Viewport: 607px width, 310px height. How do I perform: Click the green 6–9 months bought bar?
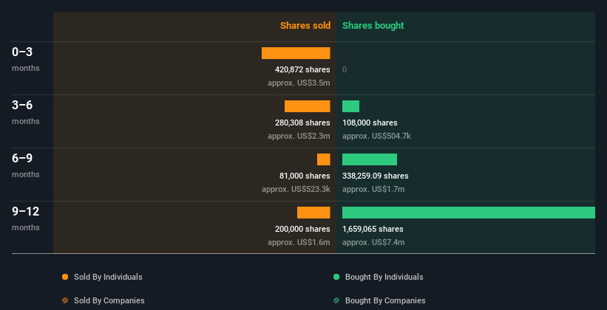click(x=370, y=159)
